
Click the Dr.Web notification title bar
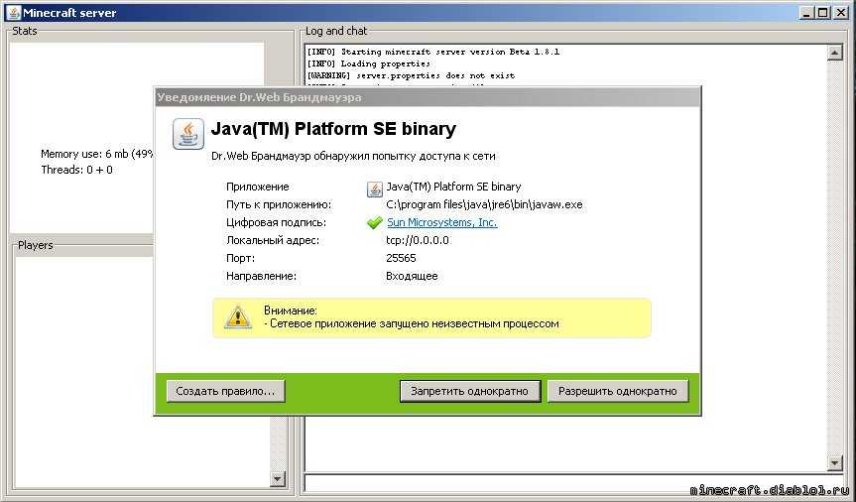pyautogui.click(x=427, y=97)
